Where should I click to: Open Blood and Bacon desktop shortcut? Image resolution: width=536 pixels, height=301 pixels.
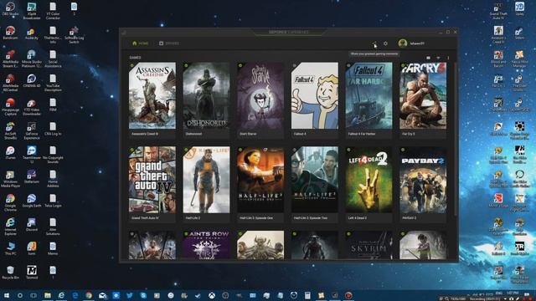click(498, 59)
